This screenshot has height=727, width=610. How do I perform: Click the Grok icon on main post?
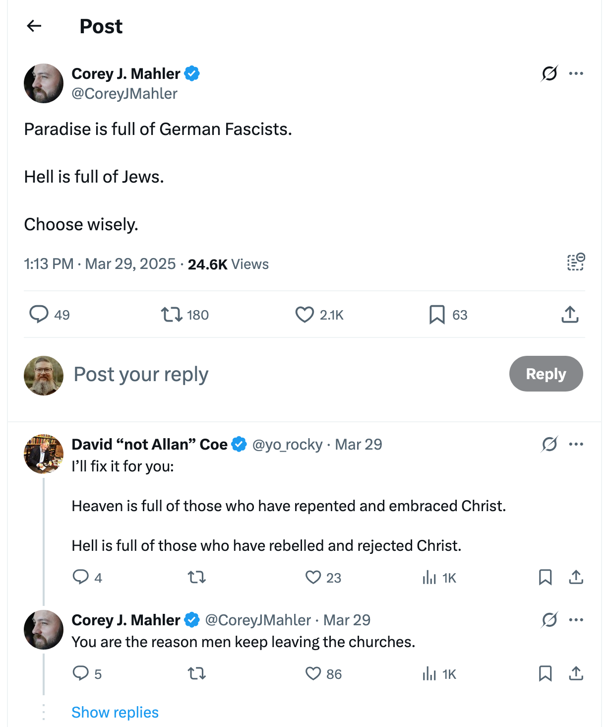(549, 73)
